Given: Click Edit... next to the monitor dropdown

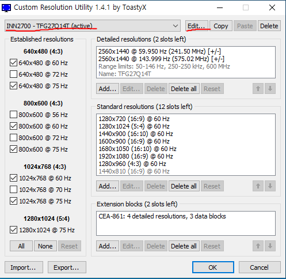Looking at the screenshot, I should [x=197, y=26].
